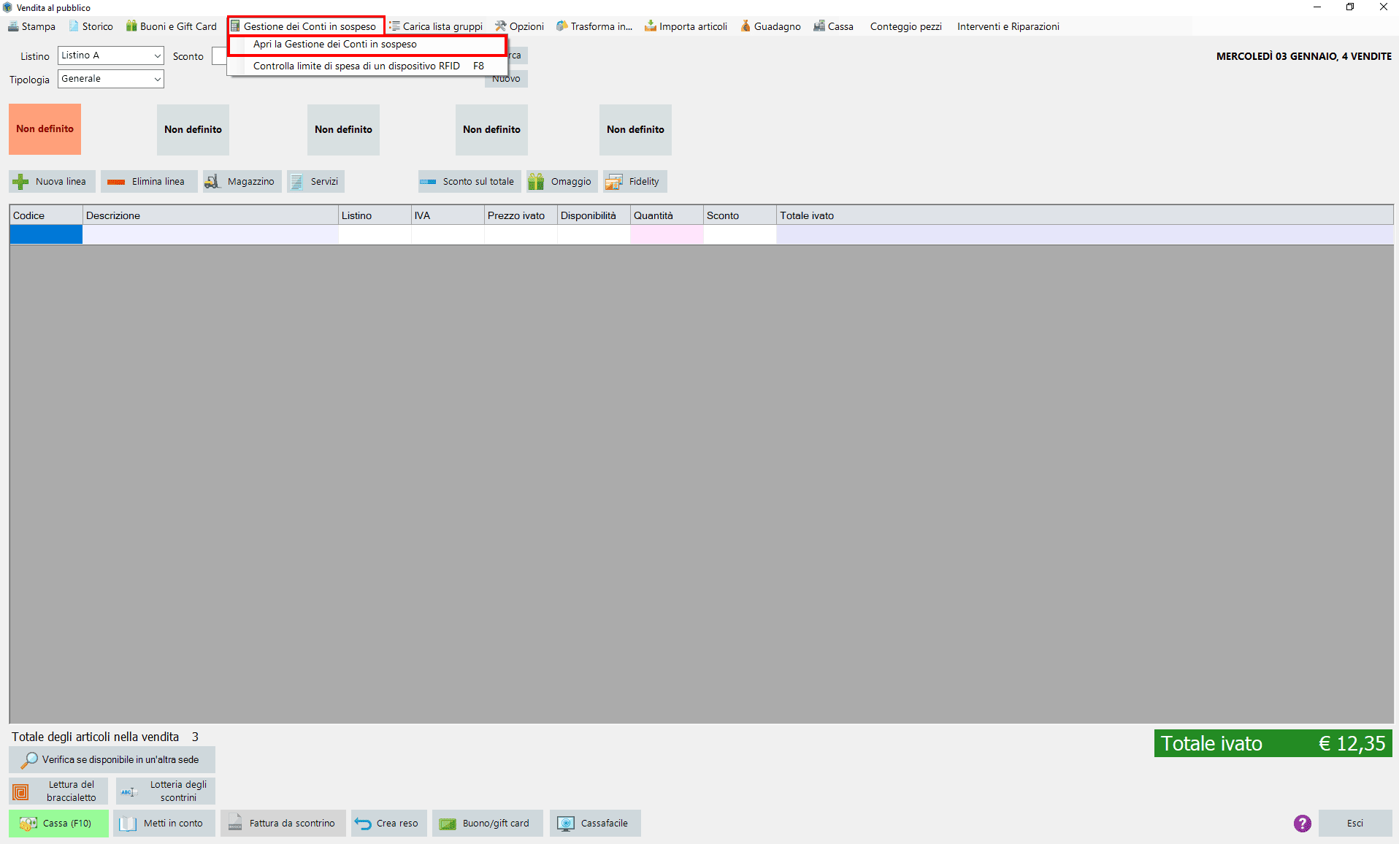Maximize or restore the Vendita al pubblico window
1399x844 pixels.
coord(1350,7)
